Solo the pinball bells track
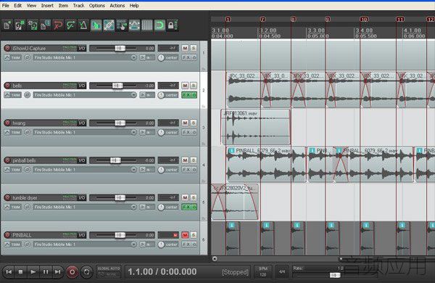 (194, 160)
